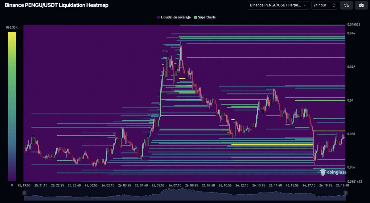The width and height of the screenshot is (370, 203).
Task: Click the 25, 21:10 time axis label
Action: [41, 185]
